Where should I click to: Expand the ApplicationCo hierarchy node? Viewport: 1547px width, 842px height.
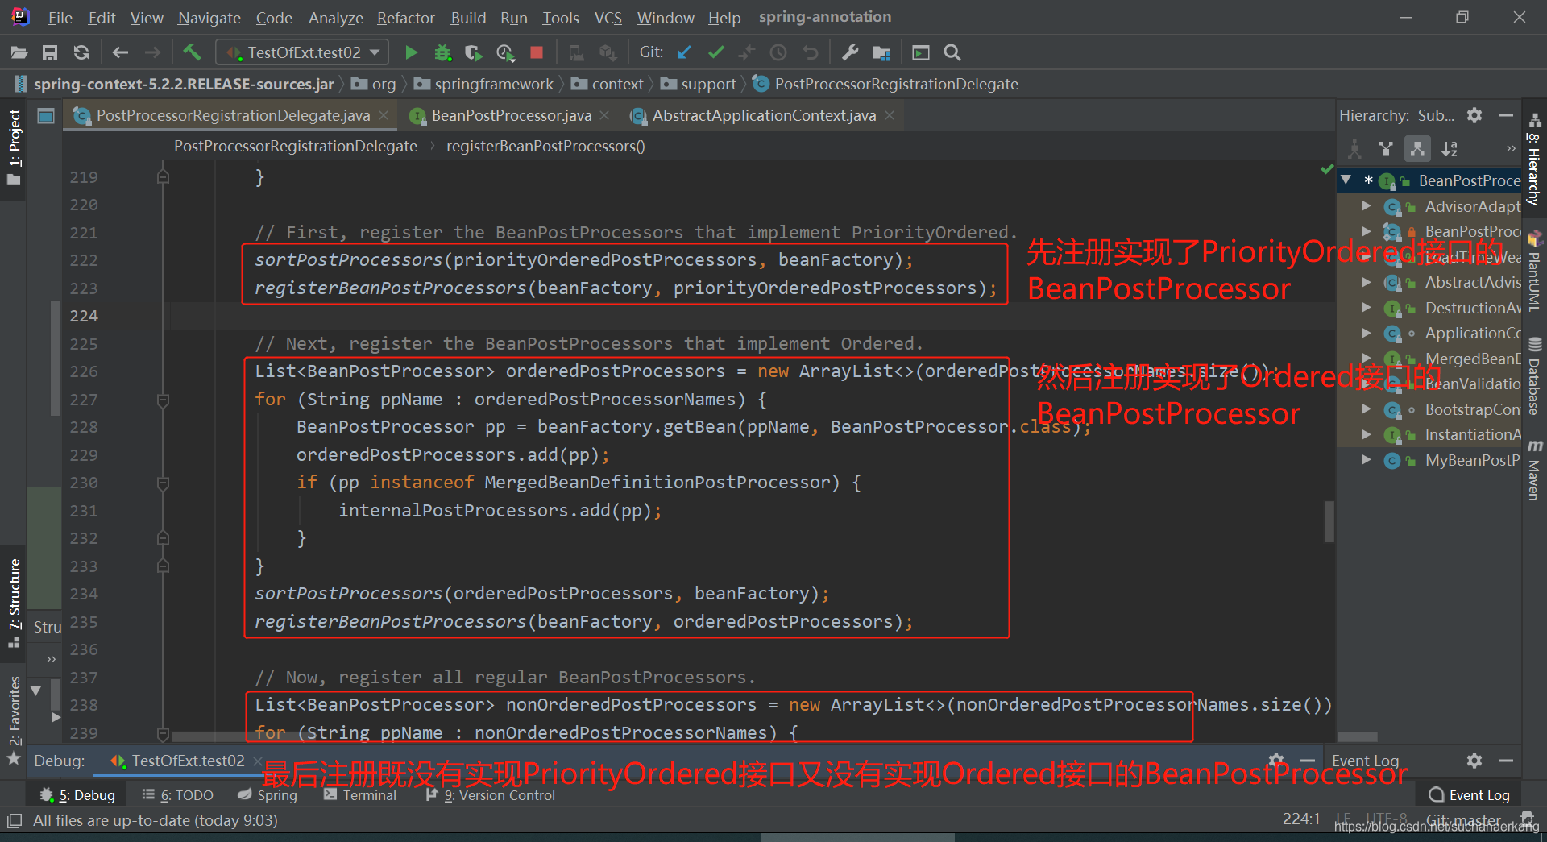click(1366, 333)
